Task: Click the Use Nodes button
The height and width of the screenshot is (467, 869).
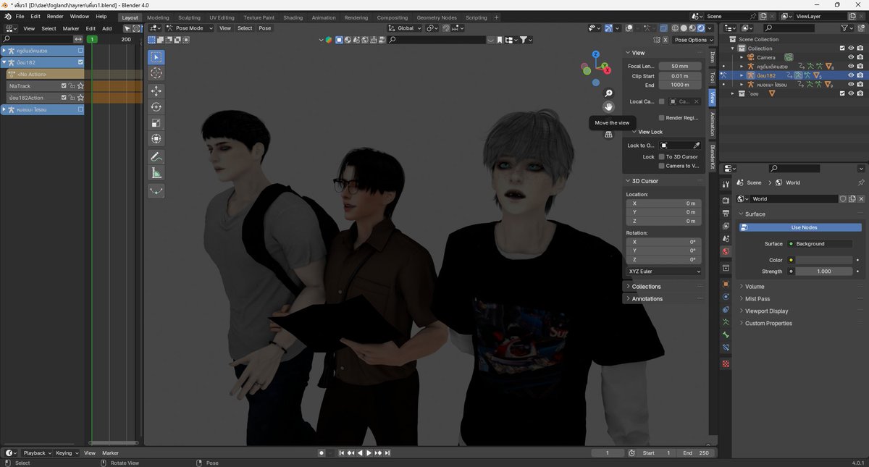Action: click(x=800, y=227)
